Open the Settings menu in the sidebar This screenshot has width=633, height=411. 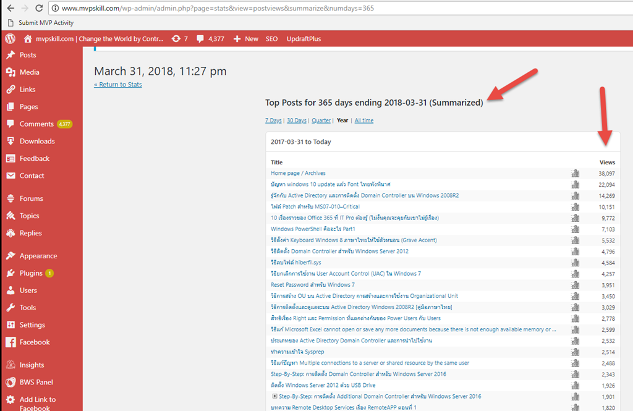coord(32,325)
